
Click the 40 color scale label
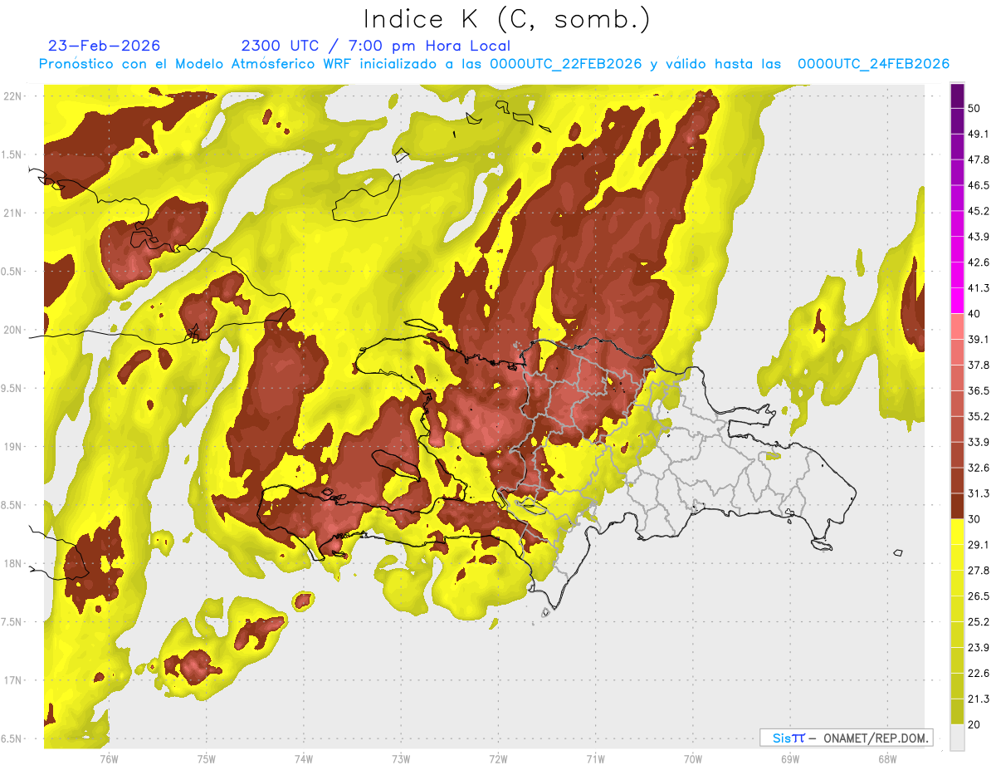pos(975,314)
